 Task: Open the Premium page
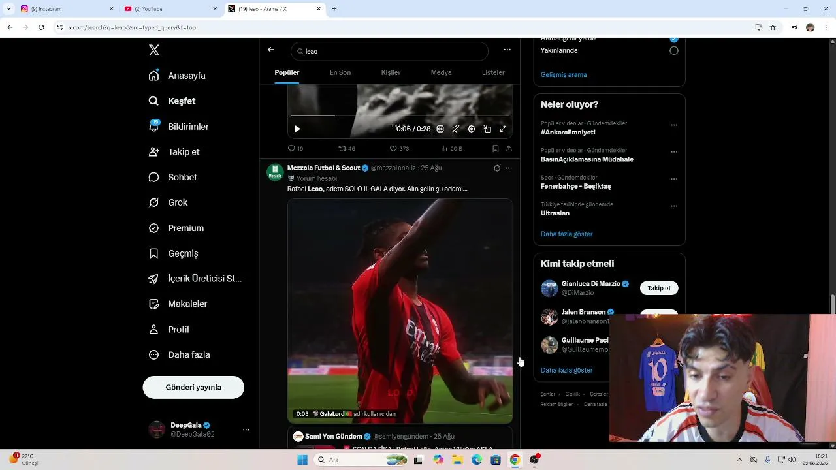pos(176,228)
